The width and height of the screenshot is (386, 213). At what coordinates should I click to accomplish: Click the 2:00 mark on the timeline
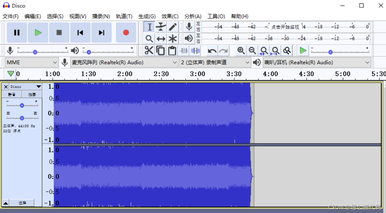pyautogui.click(x=125, y=74)
